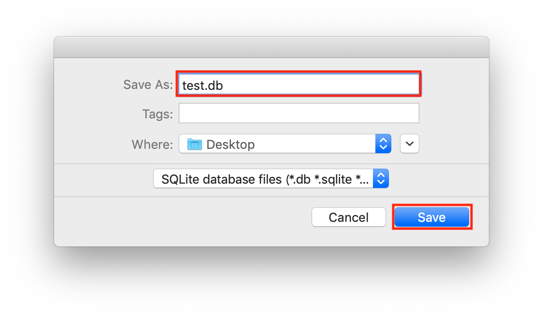
Task: Click inside the Tags input field
Action: (299, 113)
